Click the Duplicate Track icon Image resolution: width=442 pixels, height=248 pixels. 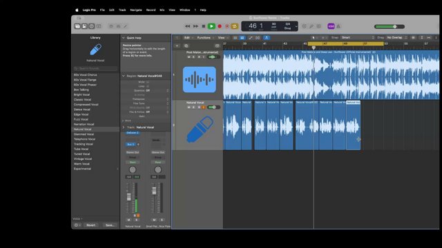pyautogui.click(x=186, y=45)
